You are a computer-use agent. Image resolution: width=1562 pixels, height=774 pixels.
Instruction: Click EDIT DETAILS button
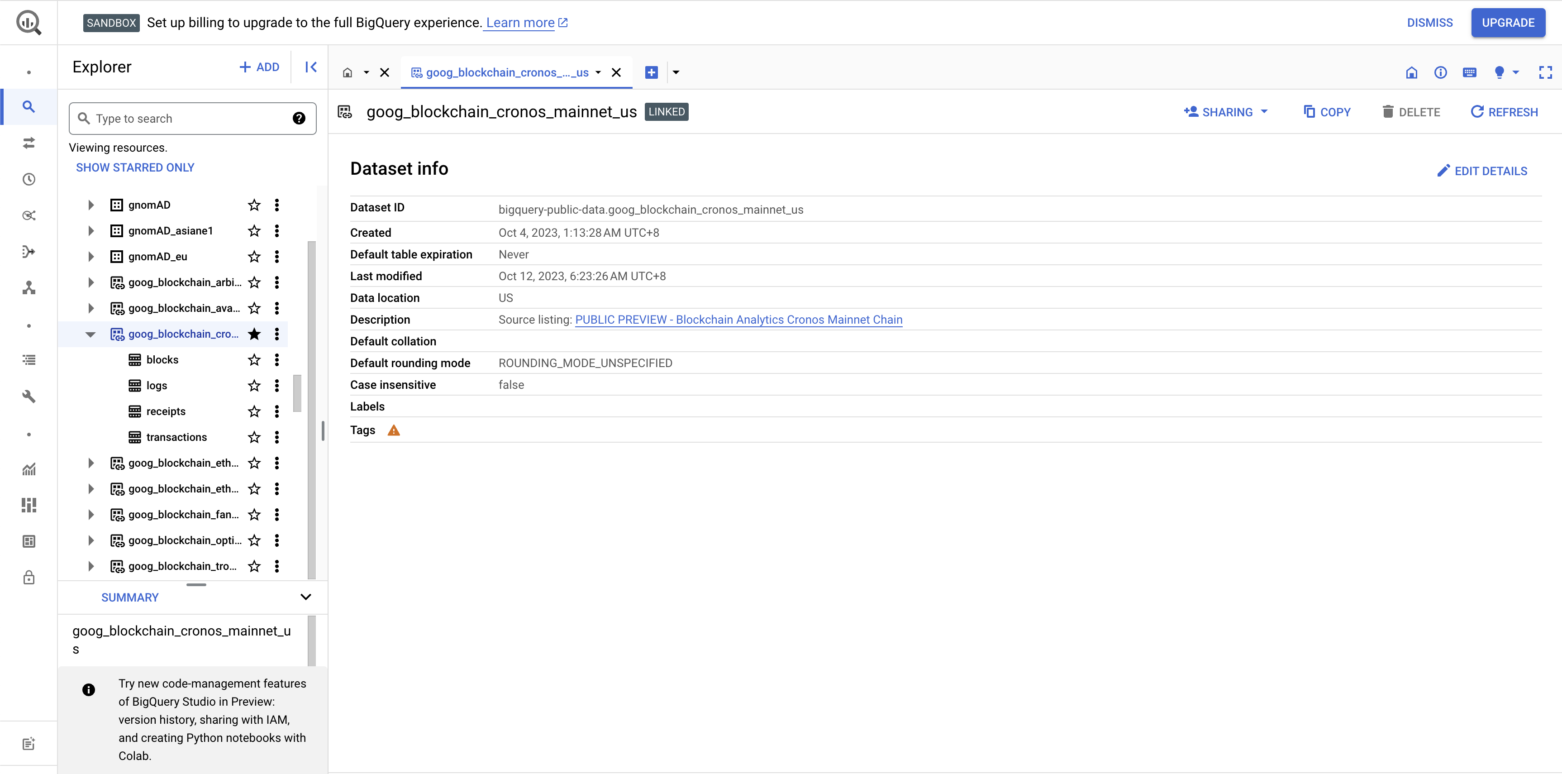1482,171
